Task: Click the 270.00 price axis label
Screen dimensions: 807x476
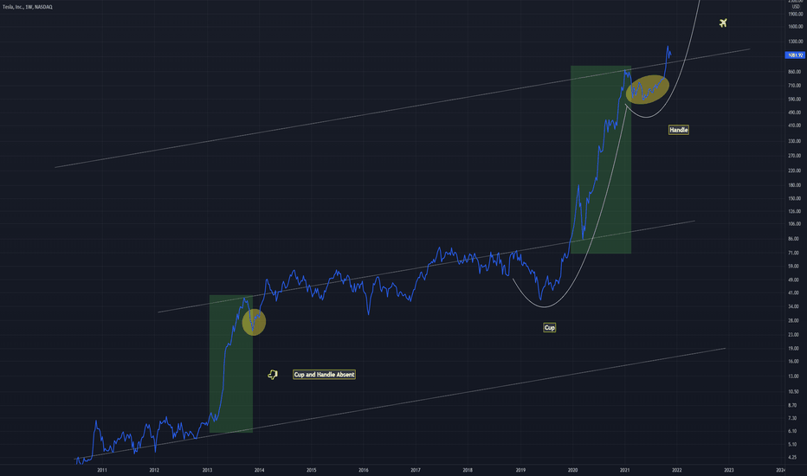Action: pos(795,156)
